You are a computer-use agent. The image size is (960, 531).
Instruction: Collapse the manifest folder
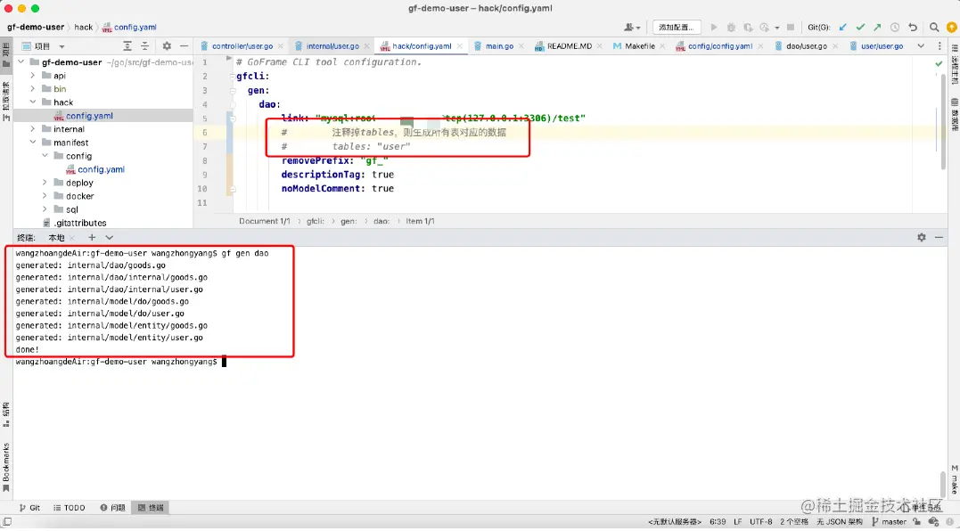point(32,142)
